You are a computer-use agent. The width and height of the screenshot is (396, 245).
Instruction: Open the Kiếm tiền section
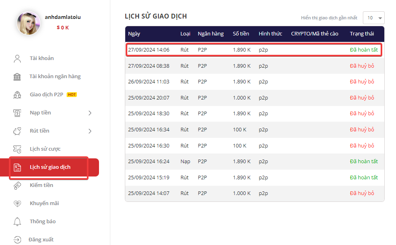(x=41, y=185)
